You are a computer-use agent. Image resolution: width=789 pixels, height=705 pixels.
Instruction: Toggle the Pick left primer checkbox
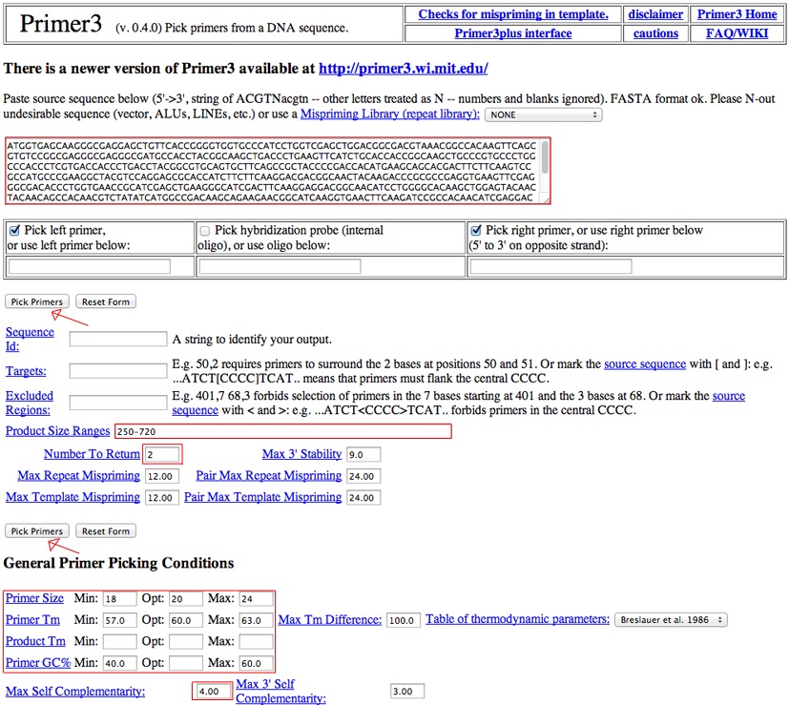15,231
